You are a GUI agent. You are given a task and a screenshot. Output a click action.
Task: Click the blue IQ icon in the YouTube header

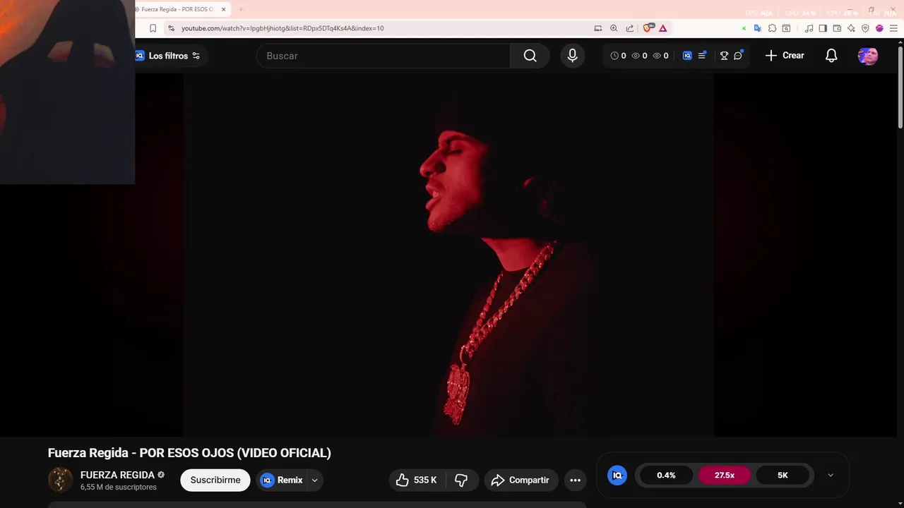point(687,56)
